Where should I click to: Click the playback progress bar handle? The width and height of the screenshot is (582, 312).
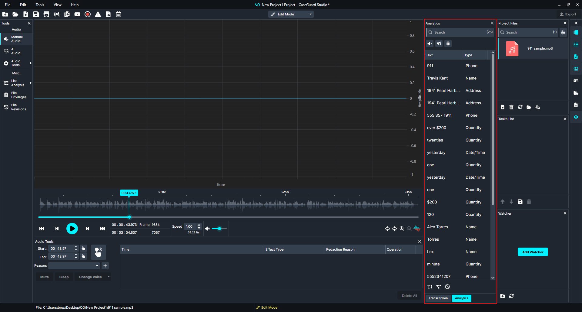point(129,217)
